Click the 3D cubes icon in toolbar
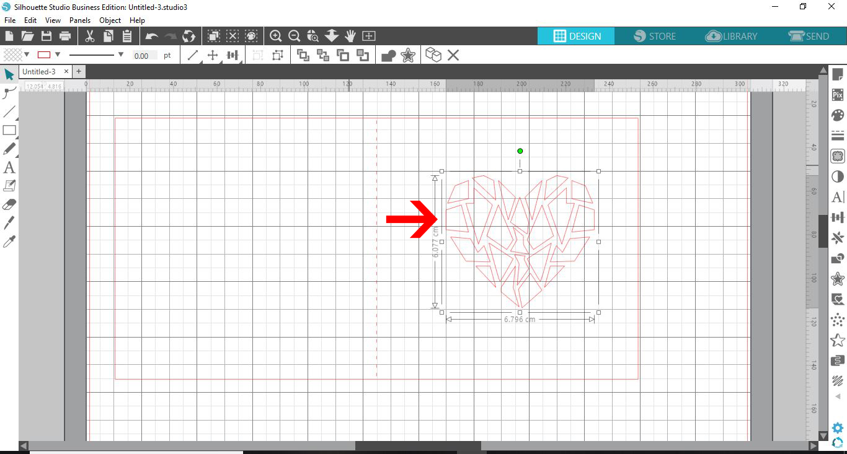 (x=433, y=55)
